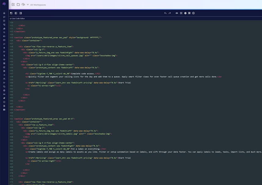Select the Live Code Editor tab
Viewport: 262px width, 185px height.
click(17, 19)
